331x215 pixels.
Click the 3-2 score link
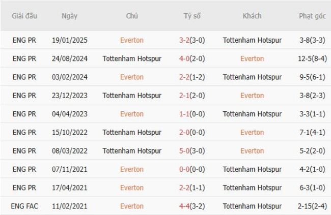185,40
